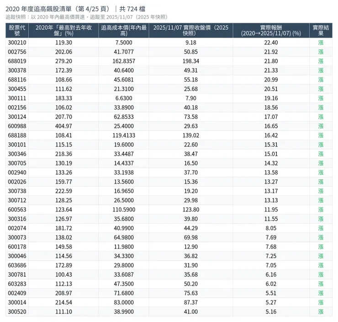Select stock code 300378
This screenshot has width=338, height=322.
click(17, 70)
